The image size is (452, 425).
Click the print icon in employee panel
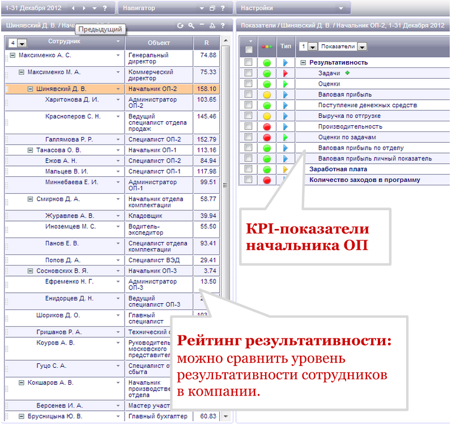pyautogui.click(x=212, y=25)
